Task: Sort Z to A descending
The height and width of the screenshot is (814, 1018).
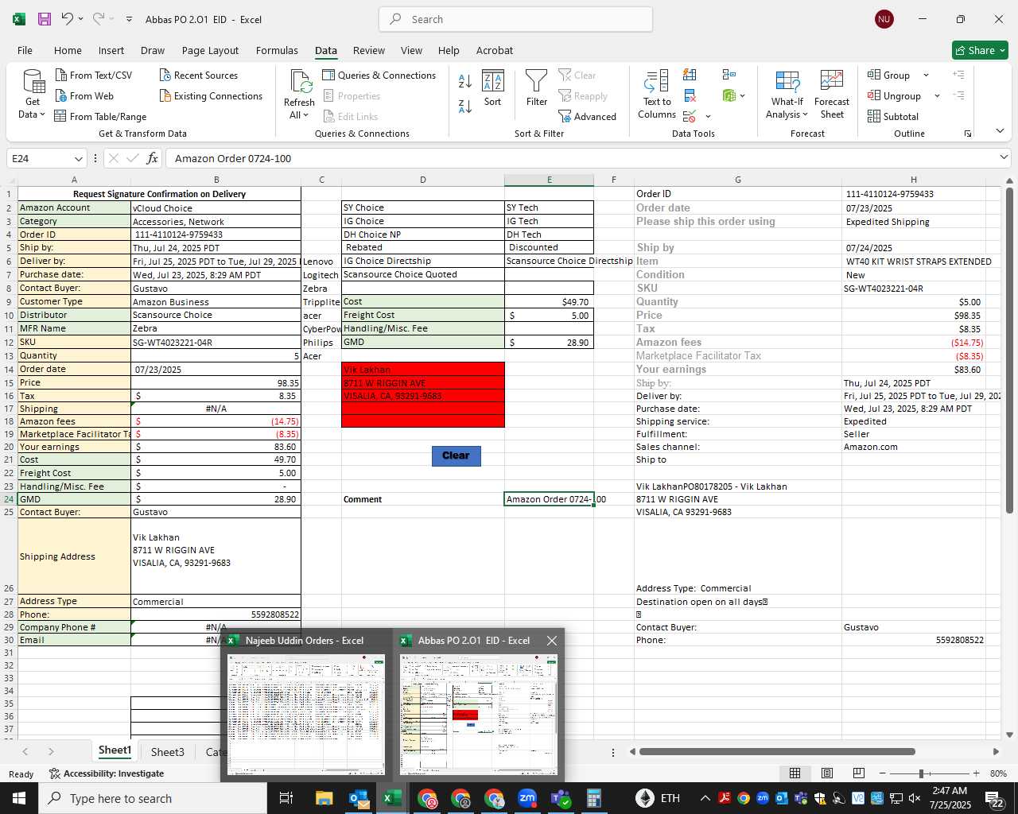Action: pyautogui.click(x=465, y=106)
